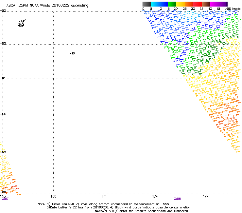Click the purple 10:57 time stamp
The image size is (242, 213).
[x=4, y=199]
